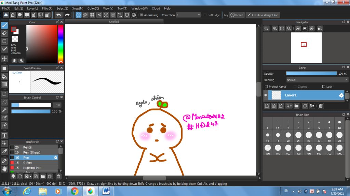Undock the Color panel

[x=57, y=22]
